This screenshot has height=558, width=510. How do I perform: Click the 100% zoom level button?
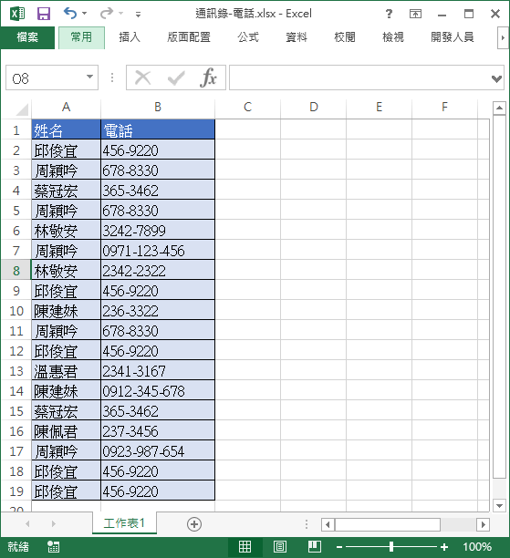pyautogui.click(x=477, y=547)
